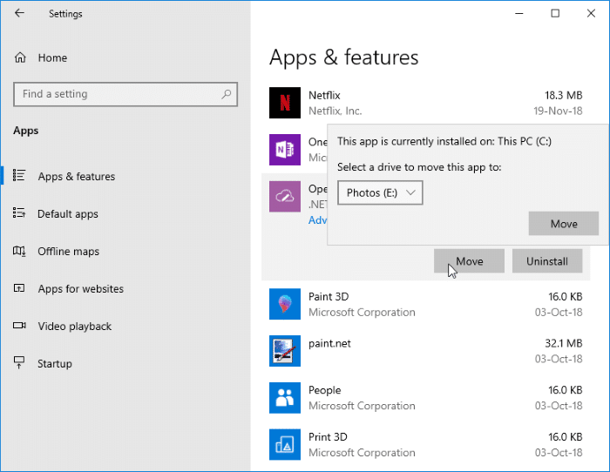Select the Paint 3D list entry
This screenshot has width=610, height=472.
tap(425, 304)
